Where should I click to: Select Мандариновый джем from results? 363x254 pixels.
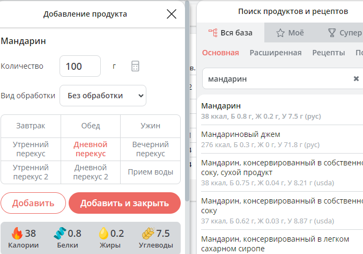click(240, 134)
